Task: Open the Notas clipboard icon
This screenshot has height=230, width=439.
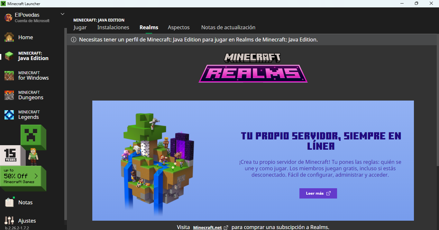Action: click(x=9, y=202)
